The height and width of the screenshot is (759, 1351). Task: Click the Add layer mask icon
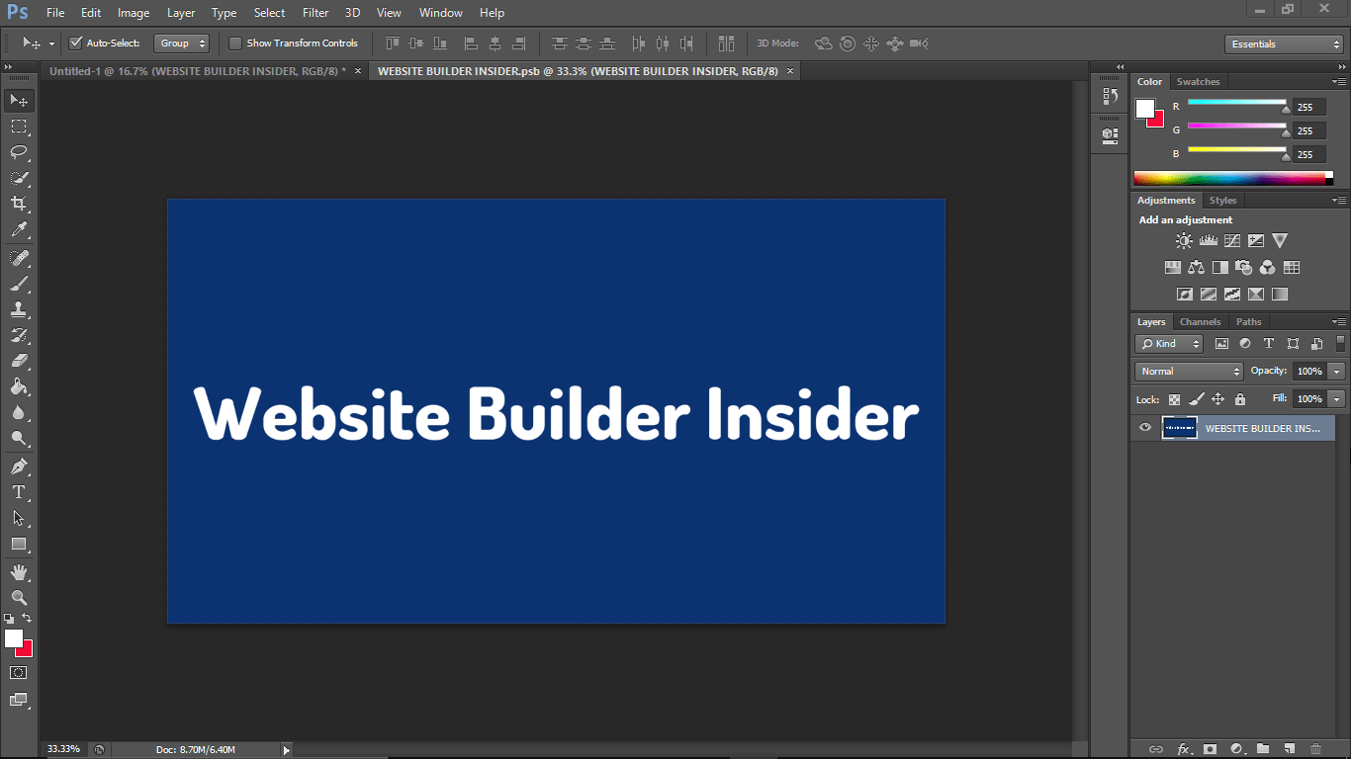coord(1212,749)
